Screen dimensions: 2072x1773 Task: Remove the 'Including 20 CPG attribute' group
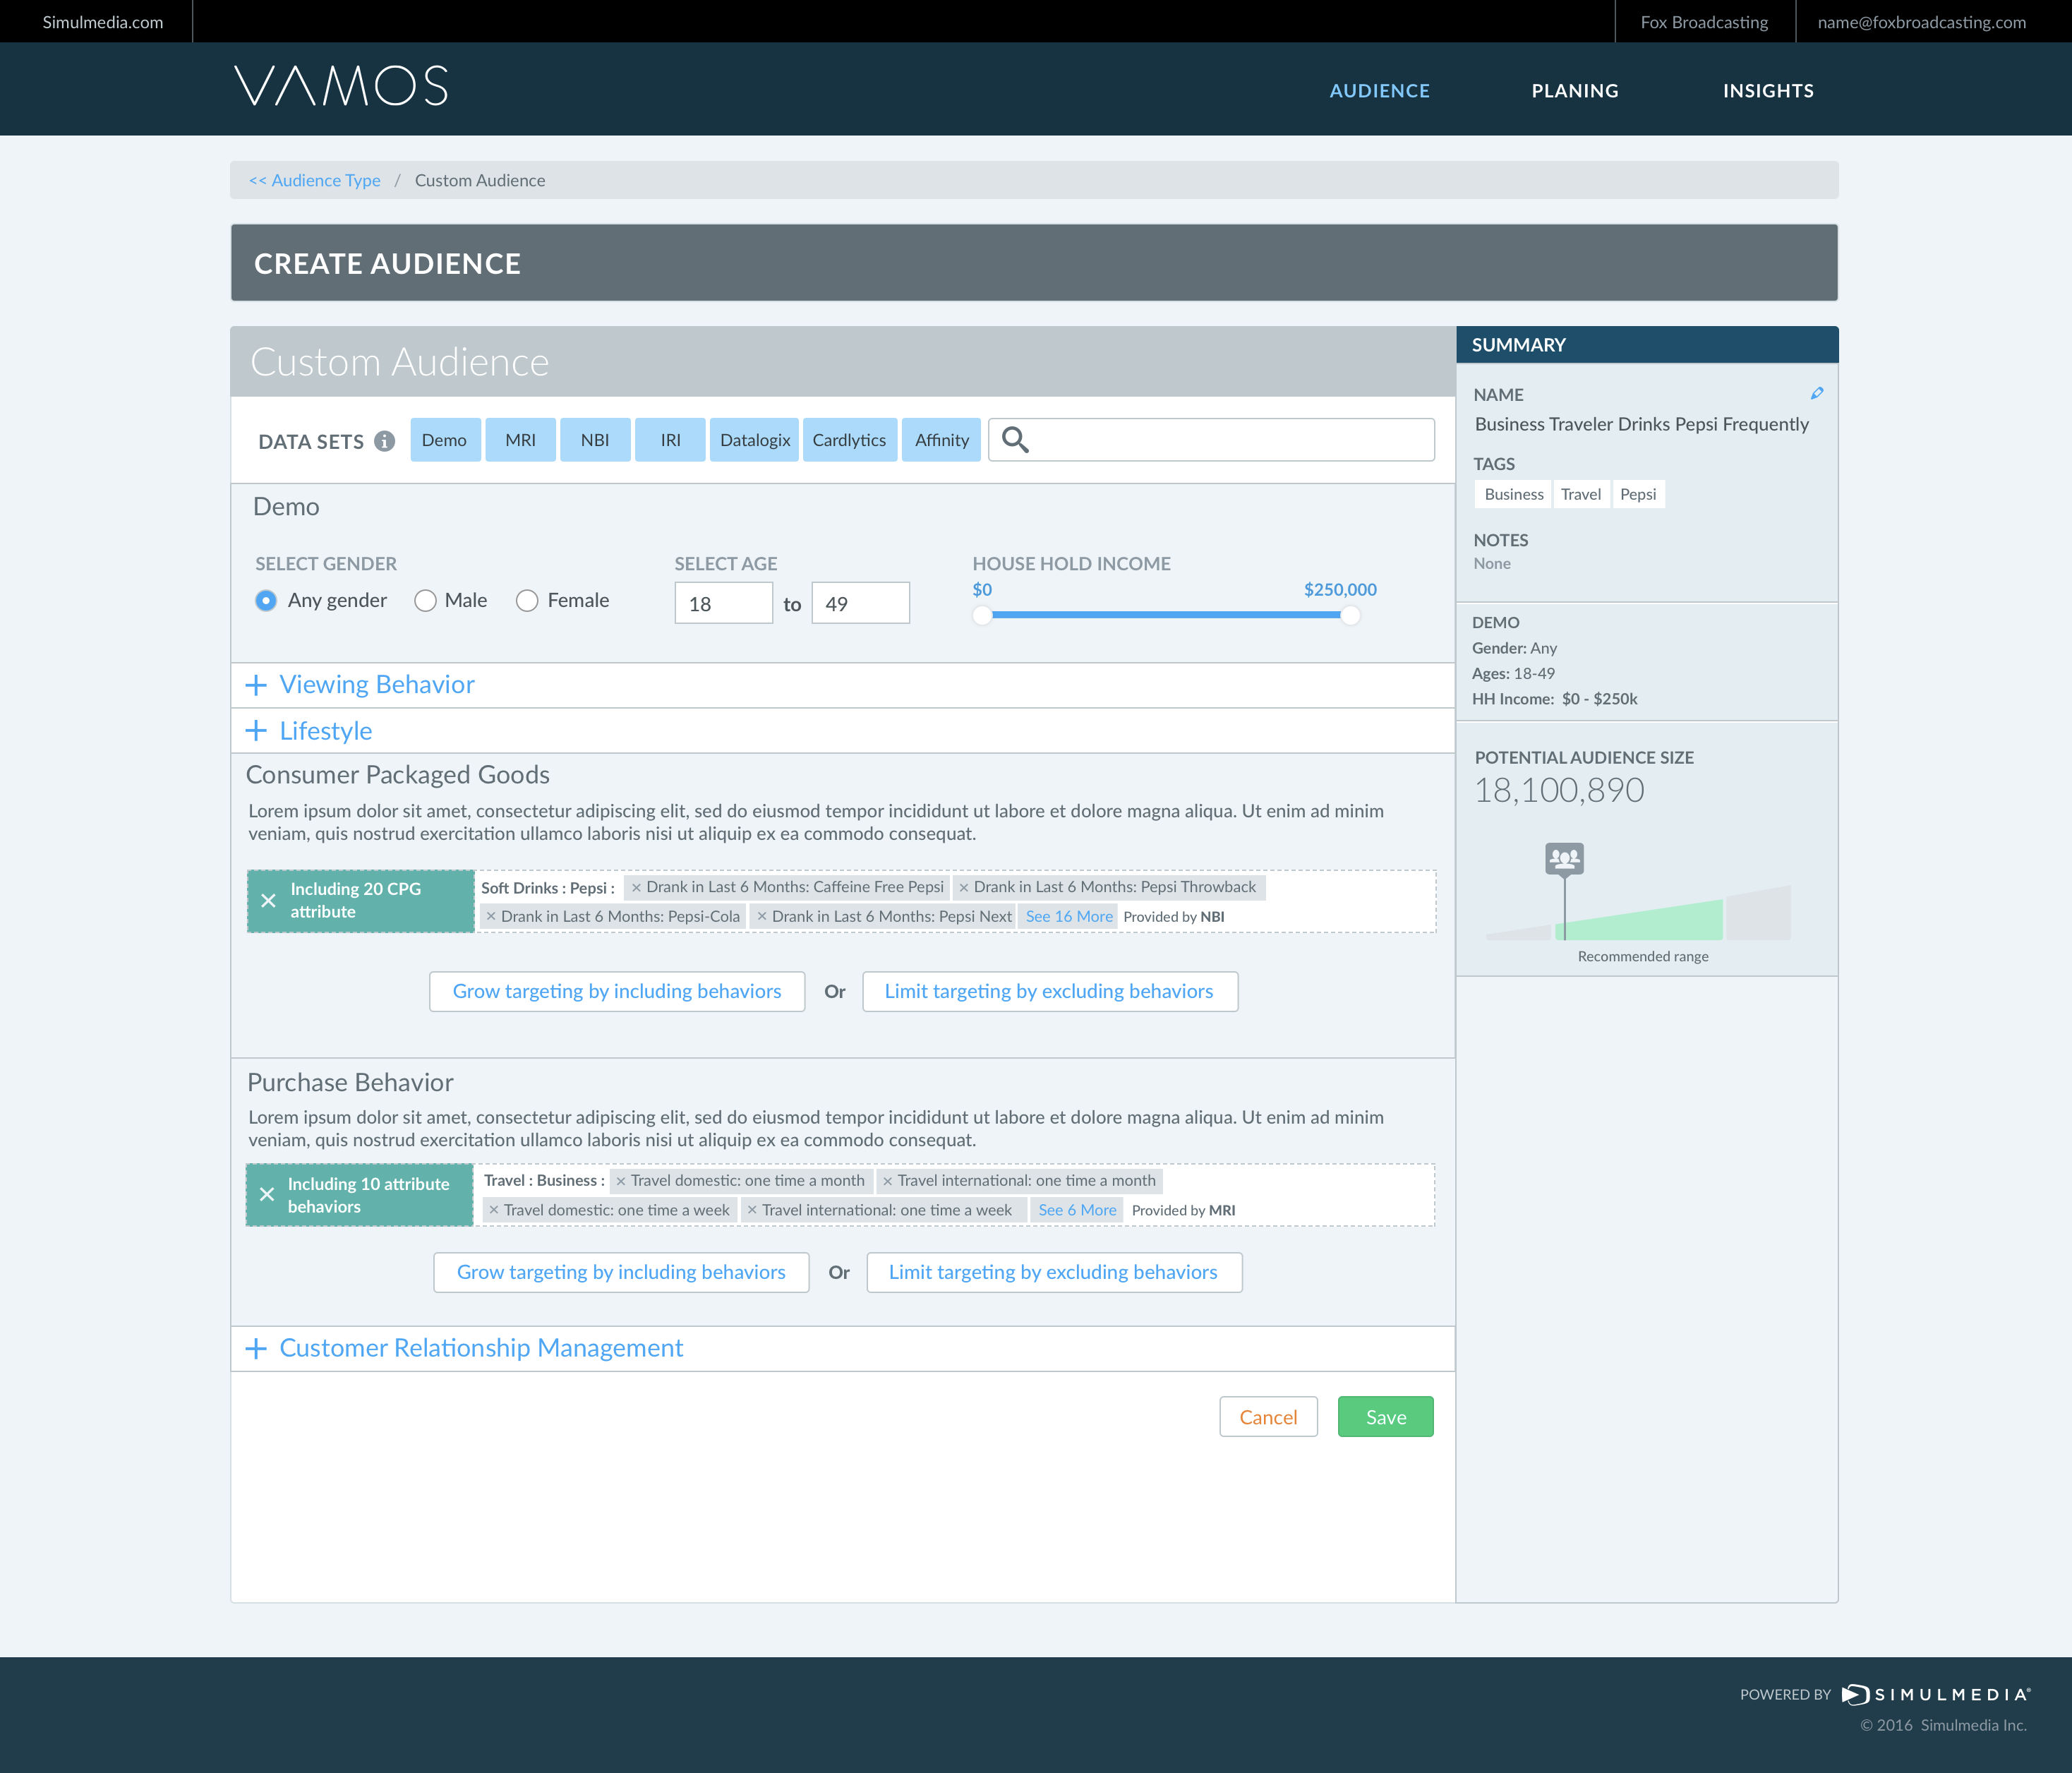[268, 900]
